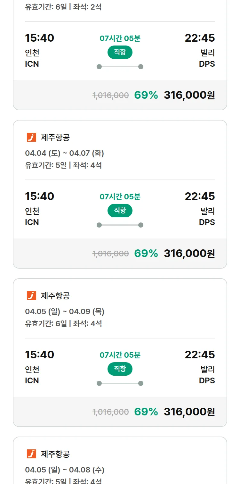This screenshot has height=484, width=240.
Task: Select 316,000원 price on the 2석 seat card
Action: point(189,95)
